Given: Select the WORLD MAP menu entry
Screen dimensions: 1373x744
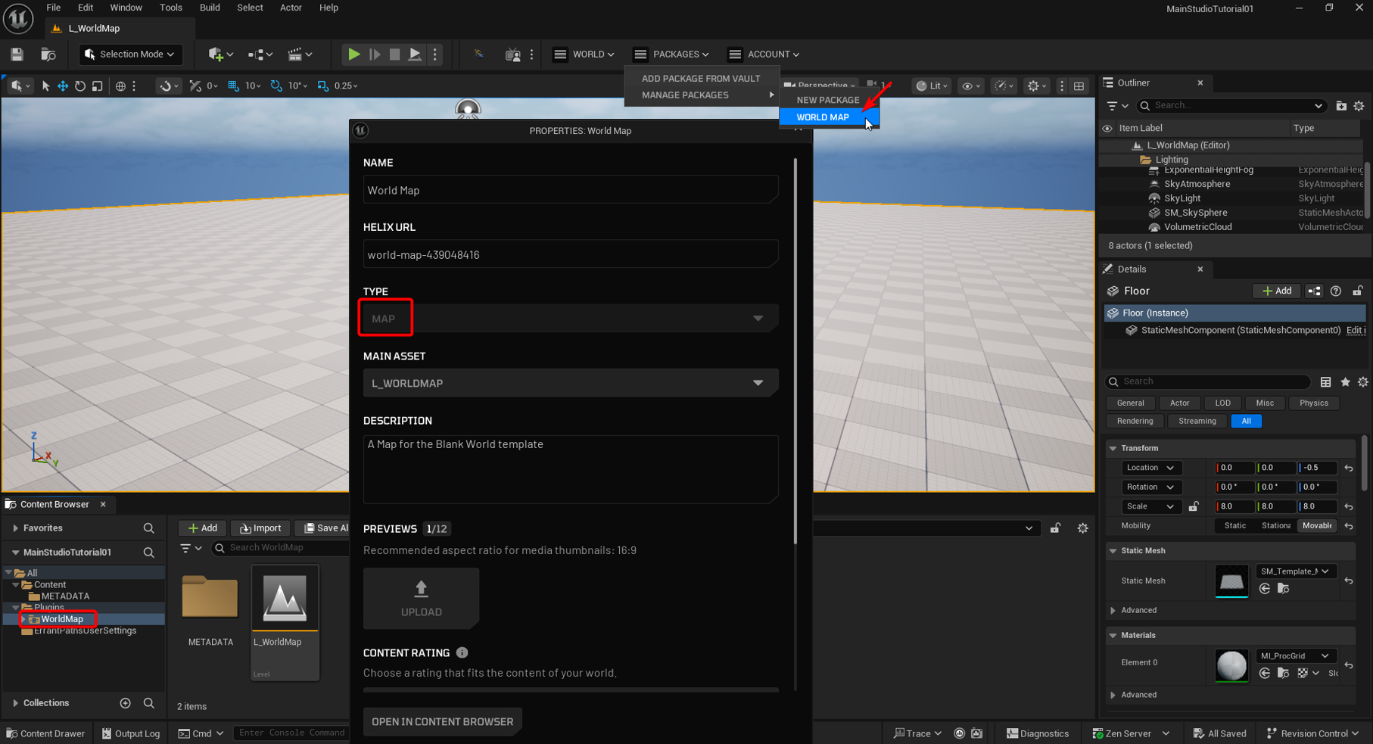Looking at the screenshot, I should pyautogui.click(x=829, y=117).
